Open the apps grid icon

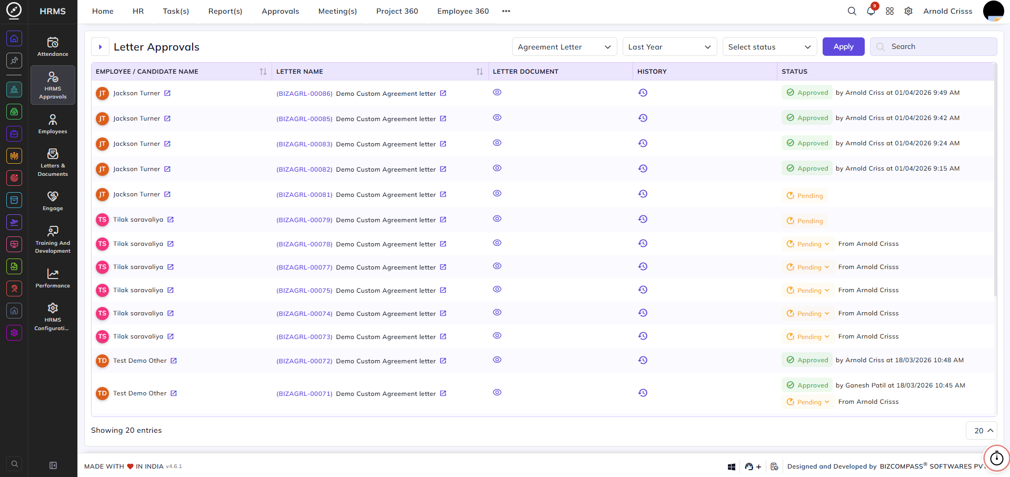point(889,11)
